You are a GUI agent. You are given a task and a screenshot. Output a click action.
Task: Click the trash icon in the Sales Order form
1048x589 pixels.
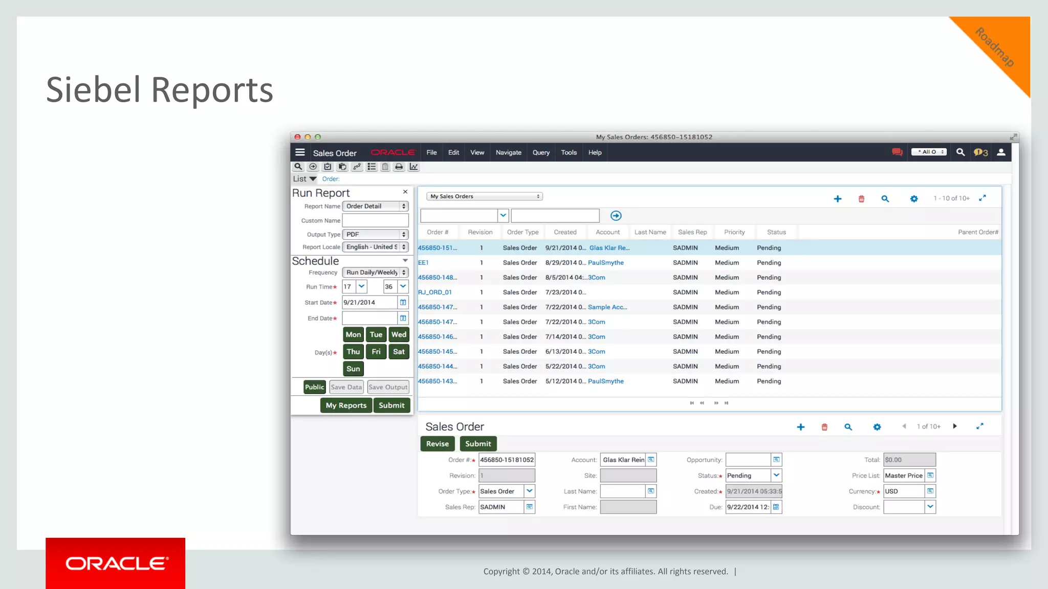pyautogui.click(x=824, y=427)
